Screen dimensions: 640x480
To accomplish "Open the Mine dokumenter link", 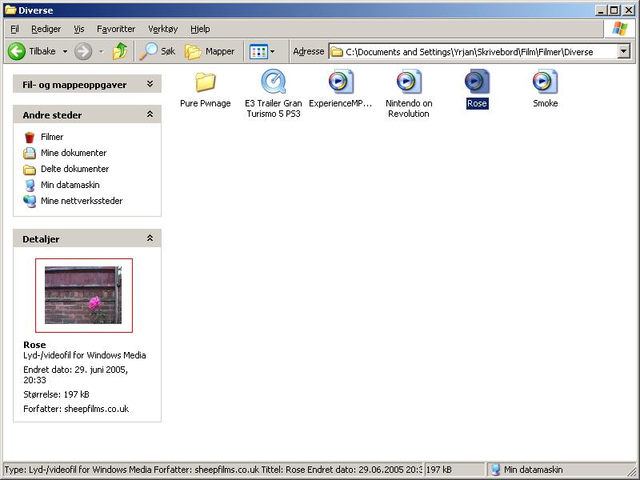I will 74,153.
